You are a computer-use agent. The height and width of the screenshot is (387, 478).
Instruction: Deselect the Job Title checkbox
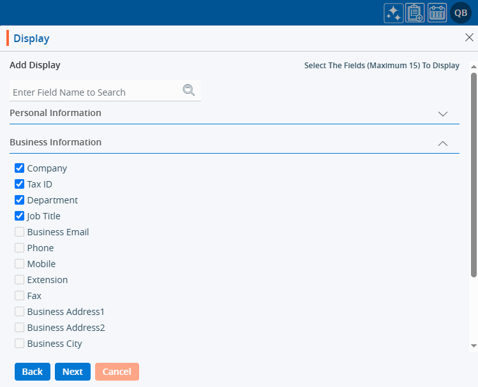(20, 216)
